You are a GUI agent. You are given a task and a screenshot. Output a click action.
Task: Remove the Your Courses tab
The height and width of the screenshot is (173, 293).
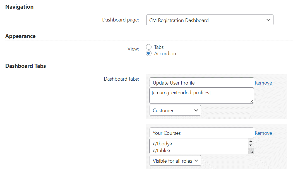tap(263, 133)
